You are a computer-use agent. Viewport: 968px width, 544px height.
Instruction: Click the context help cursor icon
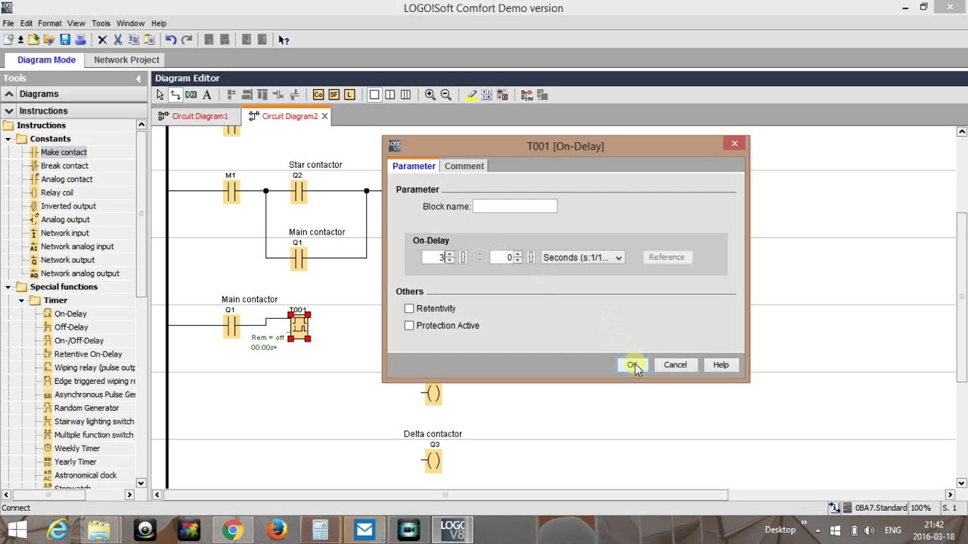click(284, 39)
